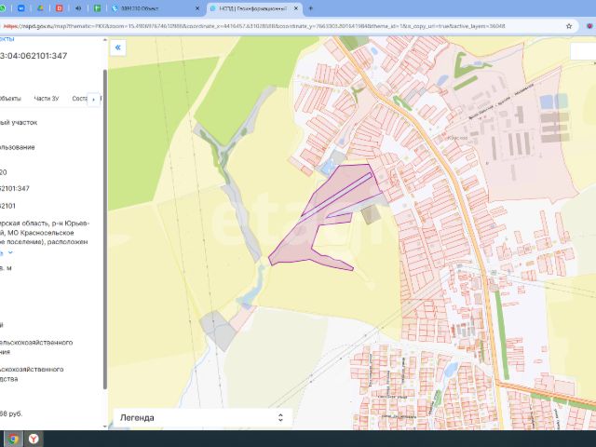Open the Chrome browser from taskbar

coord(13,438)
